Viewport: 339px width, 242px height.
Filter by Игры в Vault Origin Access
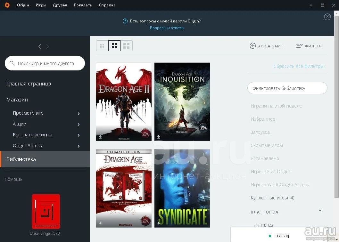(279, 185)
